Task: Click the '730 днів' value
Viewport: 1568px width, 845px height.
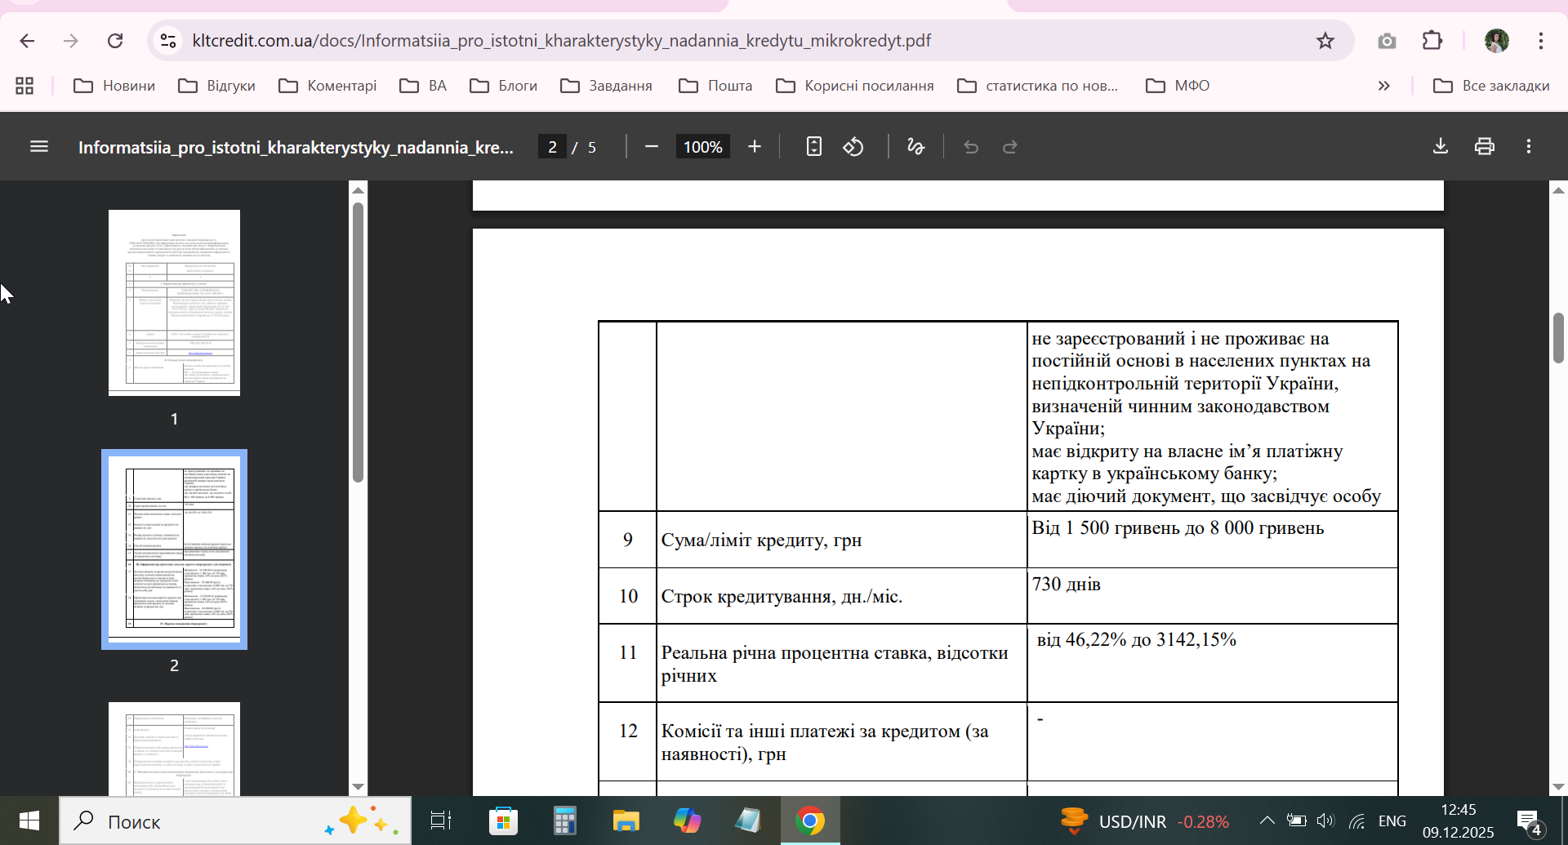Action: pos(1066,585)
